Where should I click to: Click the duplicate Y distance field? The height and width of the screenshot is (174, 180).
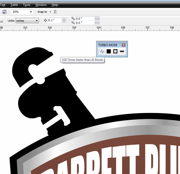click(85, 23)
